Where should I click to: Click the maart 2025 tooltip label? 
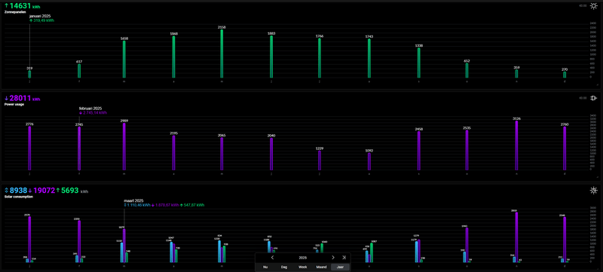pyautogui.click(x=133, y=200)
